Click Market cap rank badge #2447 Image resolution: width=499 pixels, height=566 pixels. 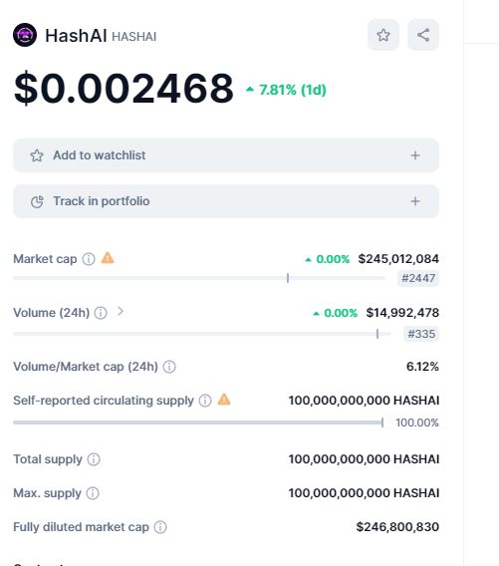pos(418,278)
